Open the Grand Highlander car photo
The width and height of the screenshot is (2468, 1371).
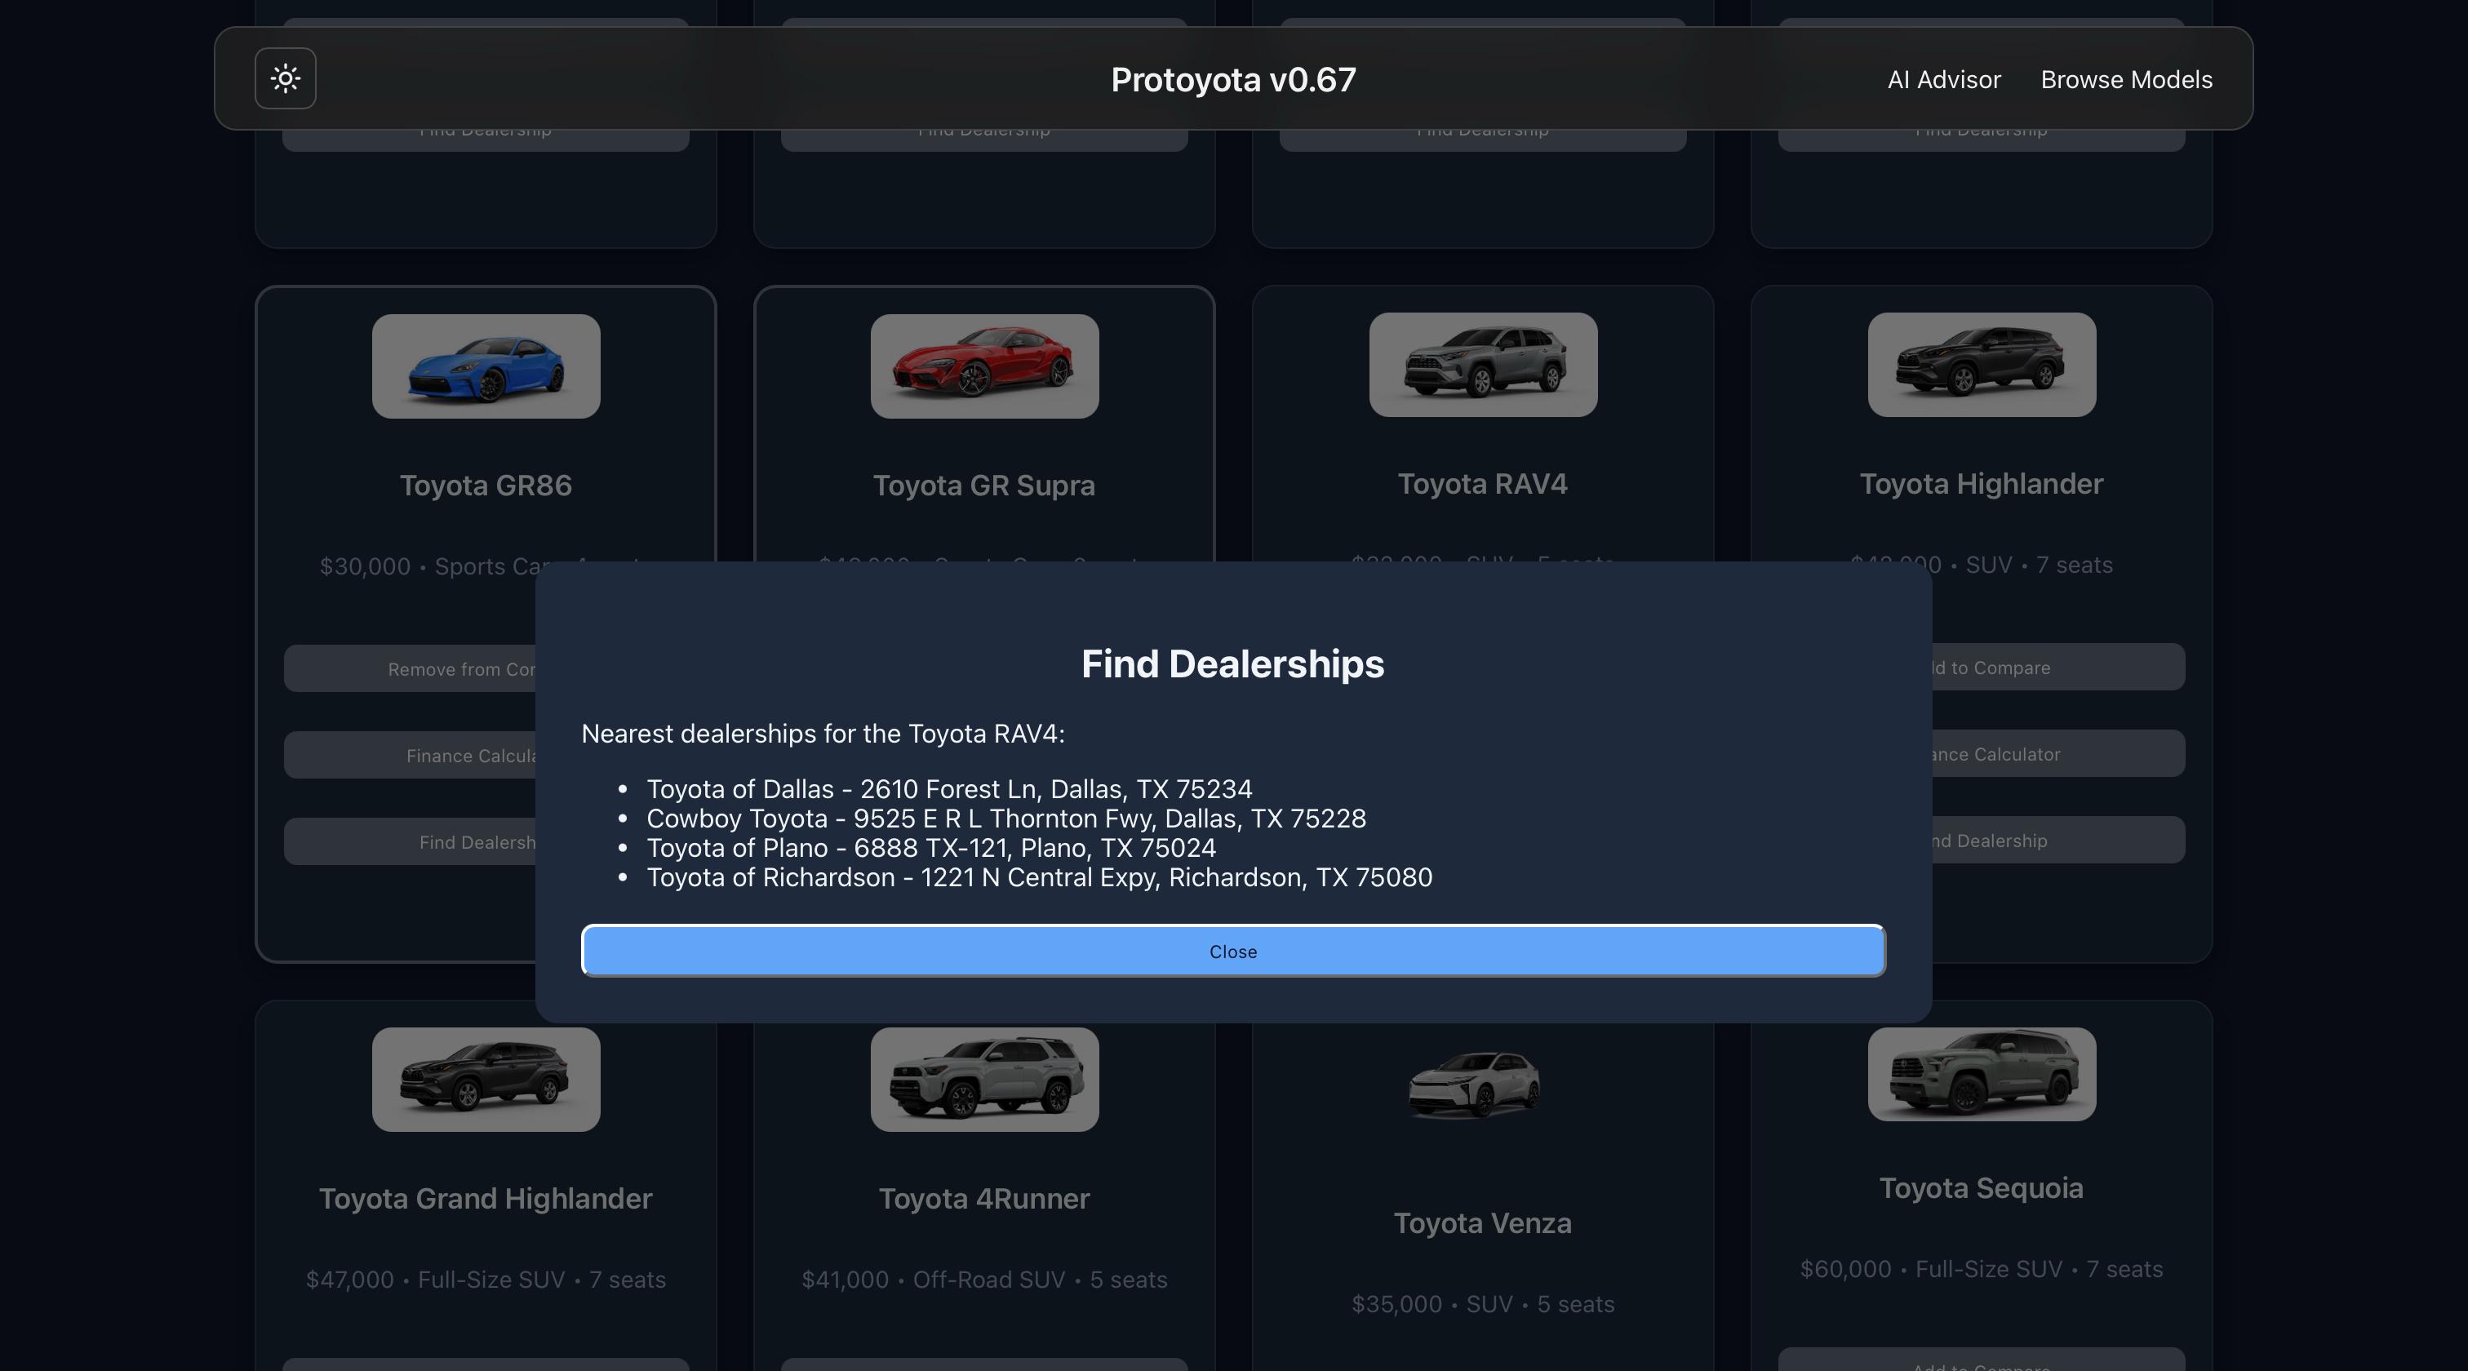486,1080
